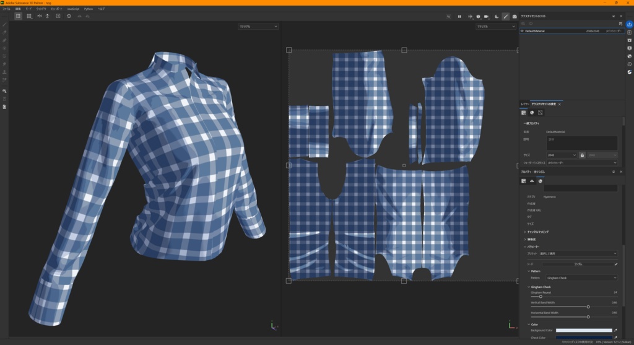Image resolution: width=634 pixels, height=345 pixels.
Task: Open the ウィンドウ menu
Action: point(41,9)
